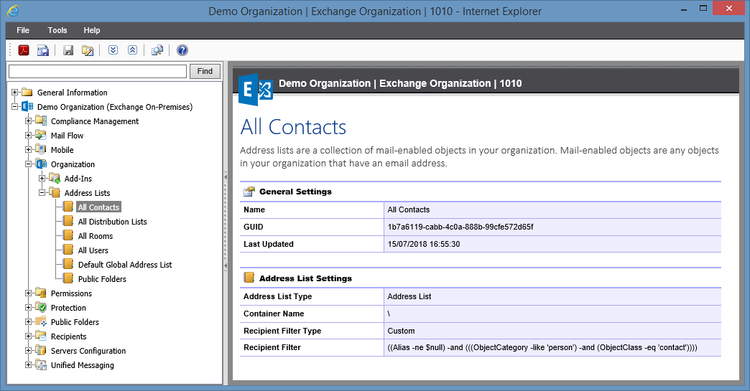Click the floppy disk save icon
Image resolution: width=750 pixels, height=391 pixels.
(68, 50)
